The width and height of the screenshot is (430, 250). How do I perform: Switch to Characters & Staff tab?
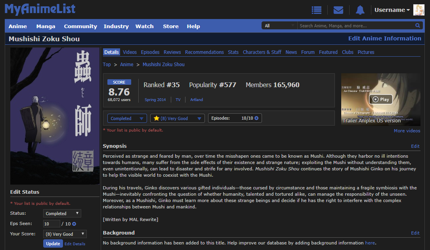[262, 52]
